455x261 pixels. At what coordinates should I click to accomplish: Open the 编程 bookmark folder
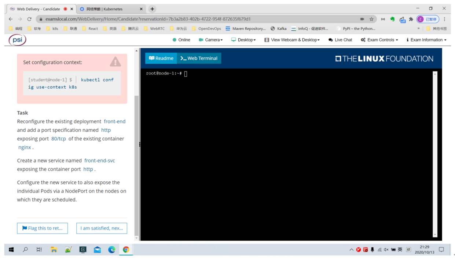coord(16,29)
